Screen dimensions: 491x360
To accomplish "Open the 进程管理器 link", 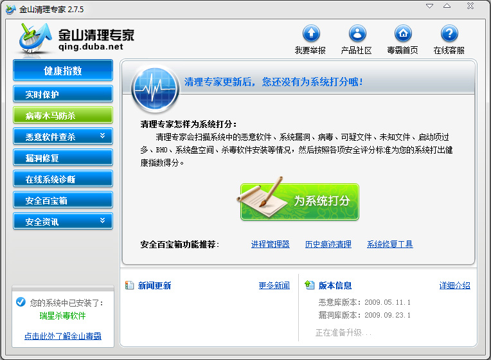I will point(270,244).
